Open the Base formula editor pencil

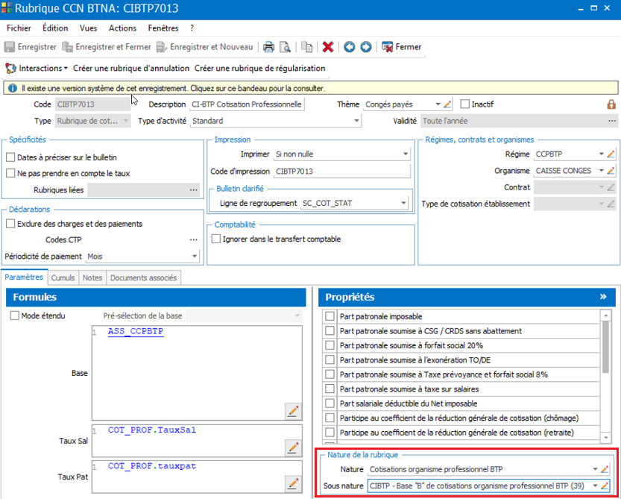pyautogui.click(x=293, y=411)
